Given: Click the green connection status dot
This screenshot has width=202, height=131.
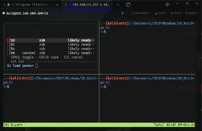Looking at the screenshot, I should pos(4,13).
